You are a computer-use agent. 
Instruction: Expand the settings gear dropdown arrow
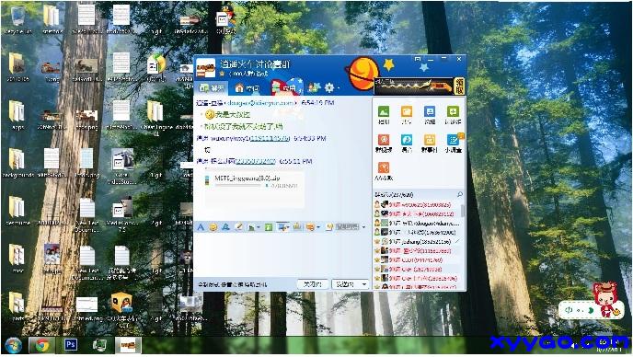[x=338, y=88]
